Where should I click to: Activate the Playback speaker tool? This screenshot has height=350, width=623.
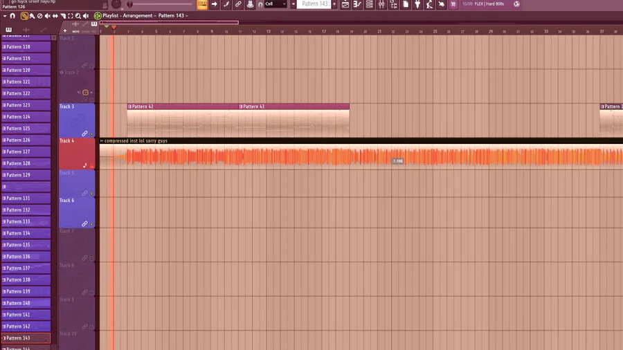(86, 16)
